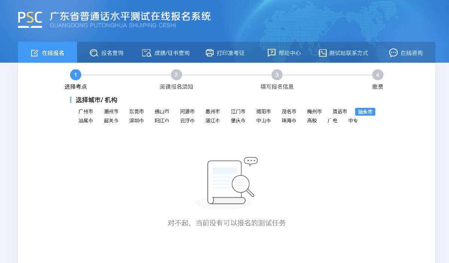Choose 深圳市 as the test city
This screenshot has width=449, height=263.
click(x=137, y=120)
